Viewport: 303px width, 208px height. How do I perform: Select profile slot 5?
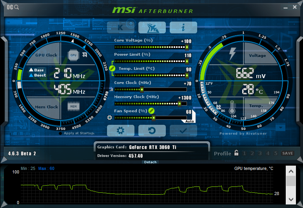pyautogui.click(x=276, y=153)
